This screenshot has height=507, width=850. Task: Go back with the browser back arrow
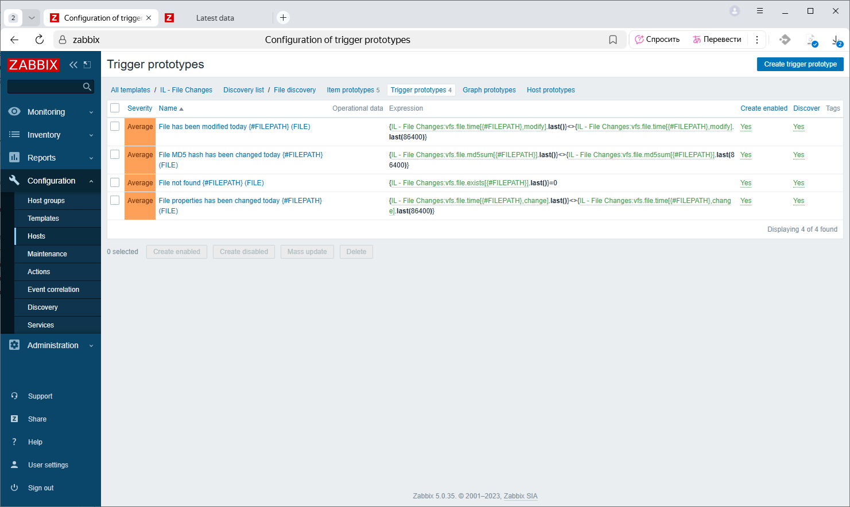14,40
